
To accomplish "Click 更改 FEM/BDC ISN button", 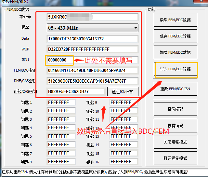I will pos(175,89).
